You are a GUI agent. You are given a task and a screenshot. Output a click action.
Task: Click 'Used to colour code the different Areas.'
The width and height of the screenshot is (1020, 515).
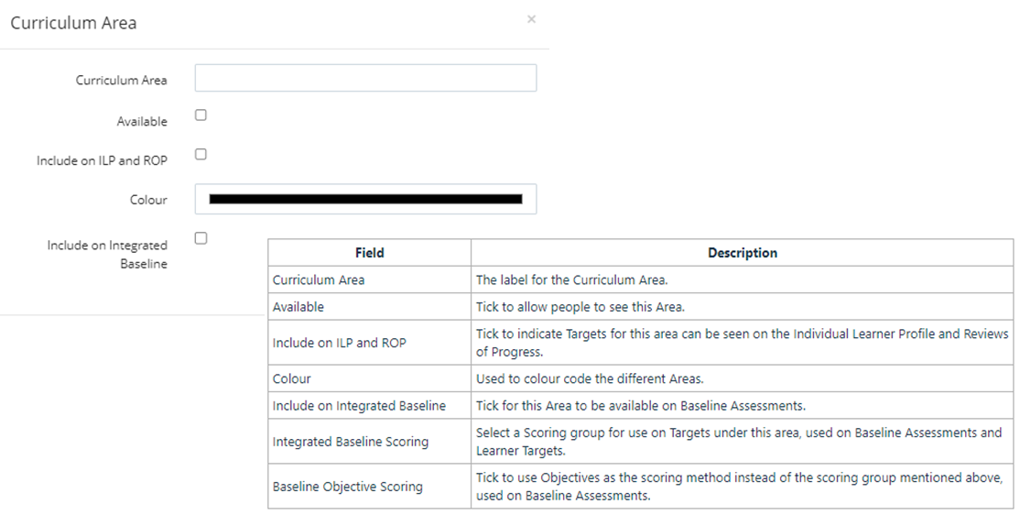[x=590, y=378]
